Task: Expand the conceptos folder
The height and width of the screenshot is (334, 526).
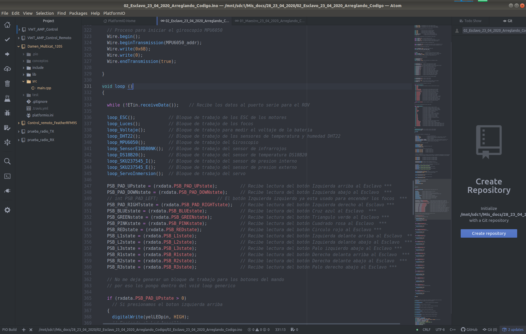Action: pos(23,61)
